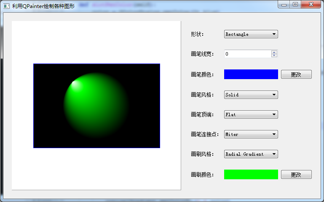This screenshot has height=202, width=324.
Task: Open the 画刷风格 Radial Gradient dropdown
Action: [251, 154]
